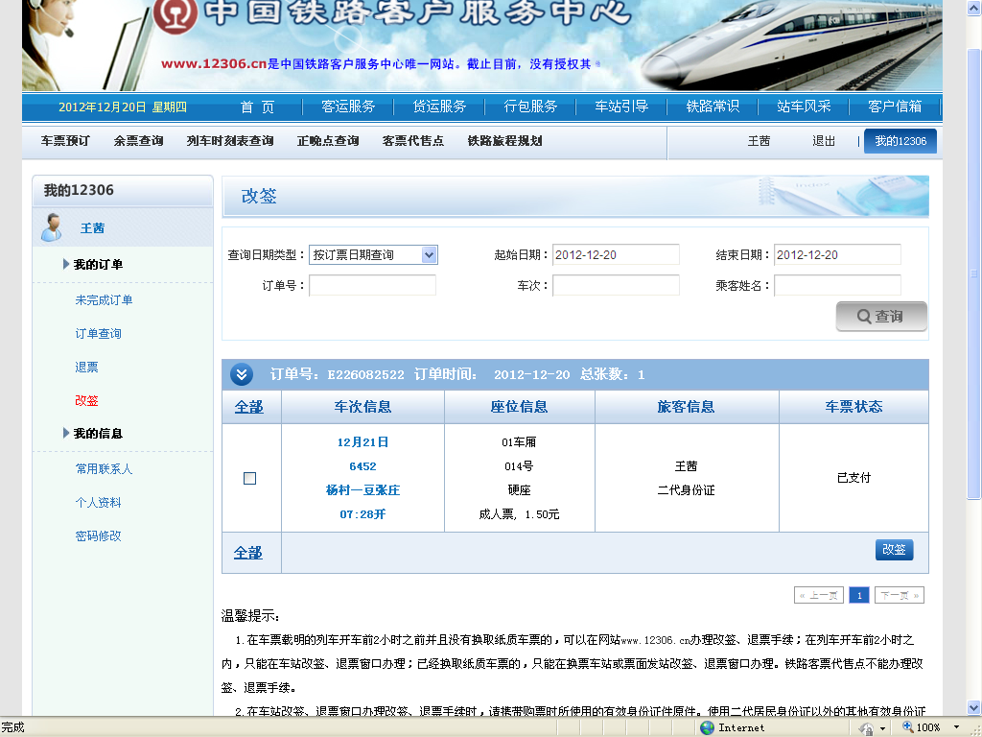Open 密码修改 in the sidebar

99,535
